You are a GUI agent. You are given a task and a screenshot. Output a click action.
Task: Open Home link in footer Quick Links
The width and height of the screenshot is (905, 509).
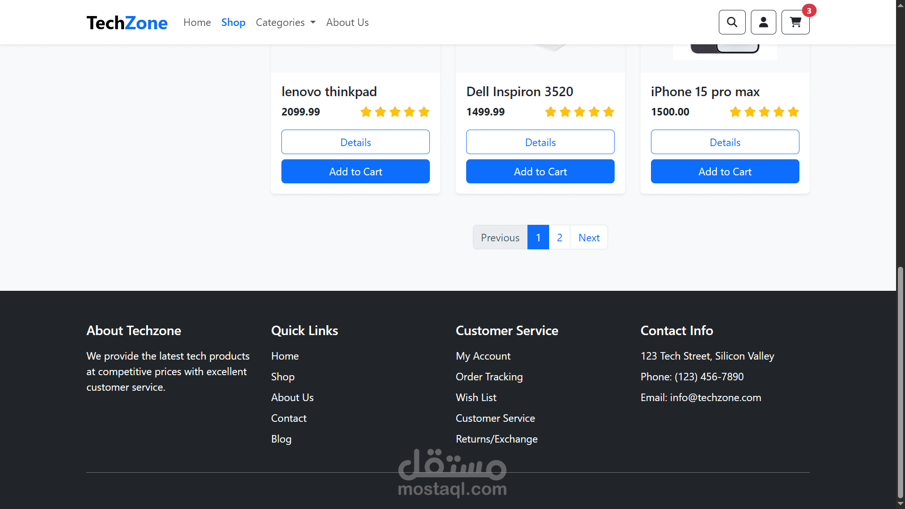coord(285,356)
